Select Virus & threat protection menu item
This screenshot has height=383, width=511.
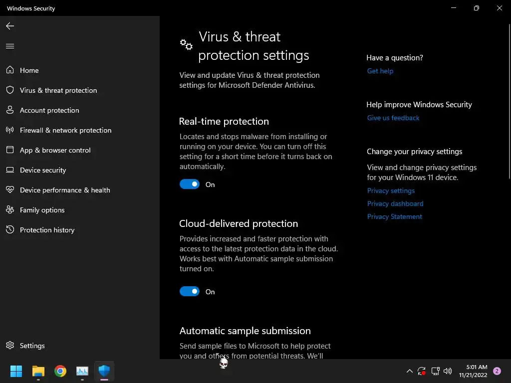click(58, 90)
